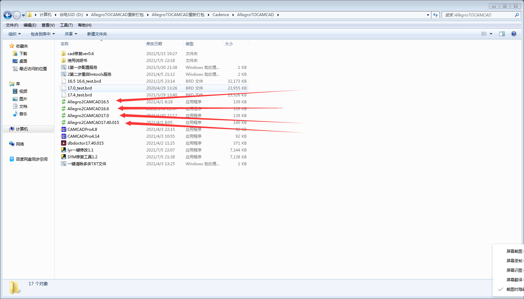Image resolution: width=524 pixels, height=299 pixels.
Task: Select the 一键清除多余TXT文件 batch file icon
Action: click(x=64, y=164)
